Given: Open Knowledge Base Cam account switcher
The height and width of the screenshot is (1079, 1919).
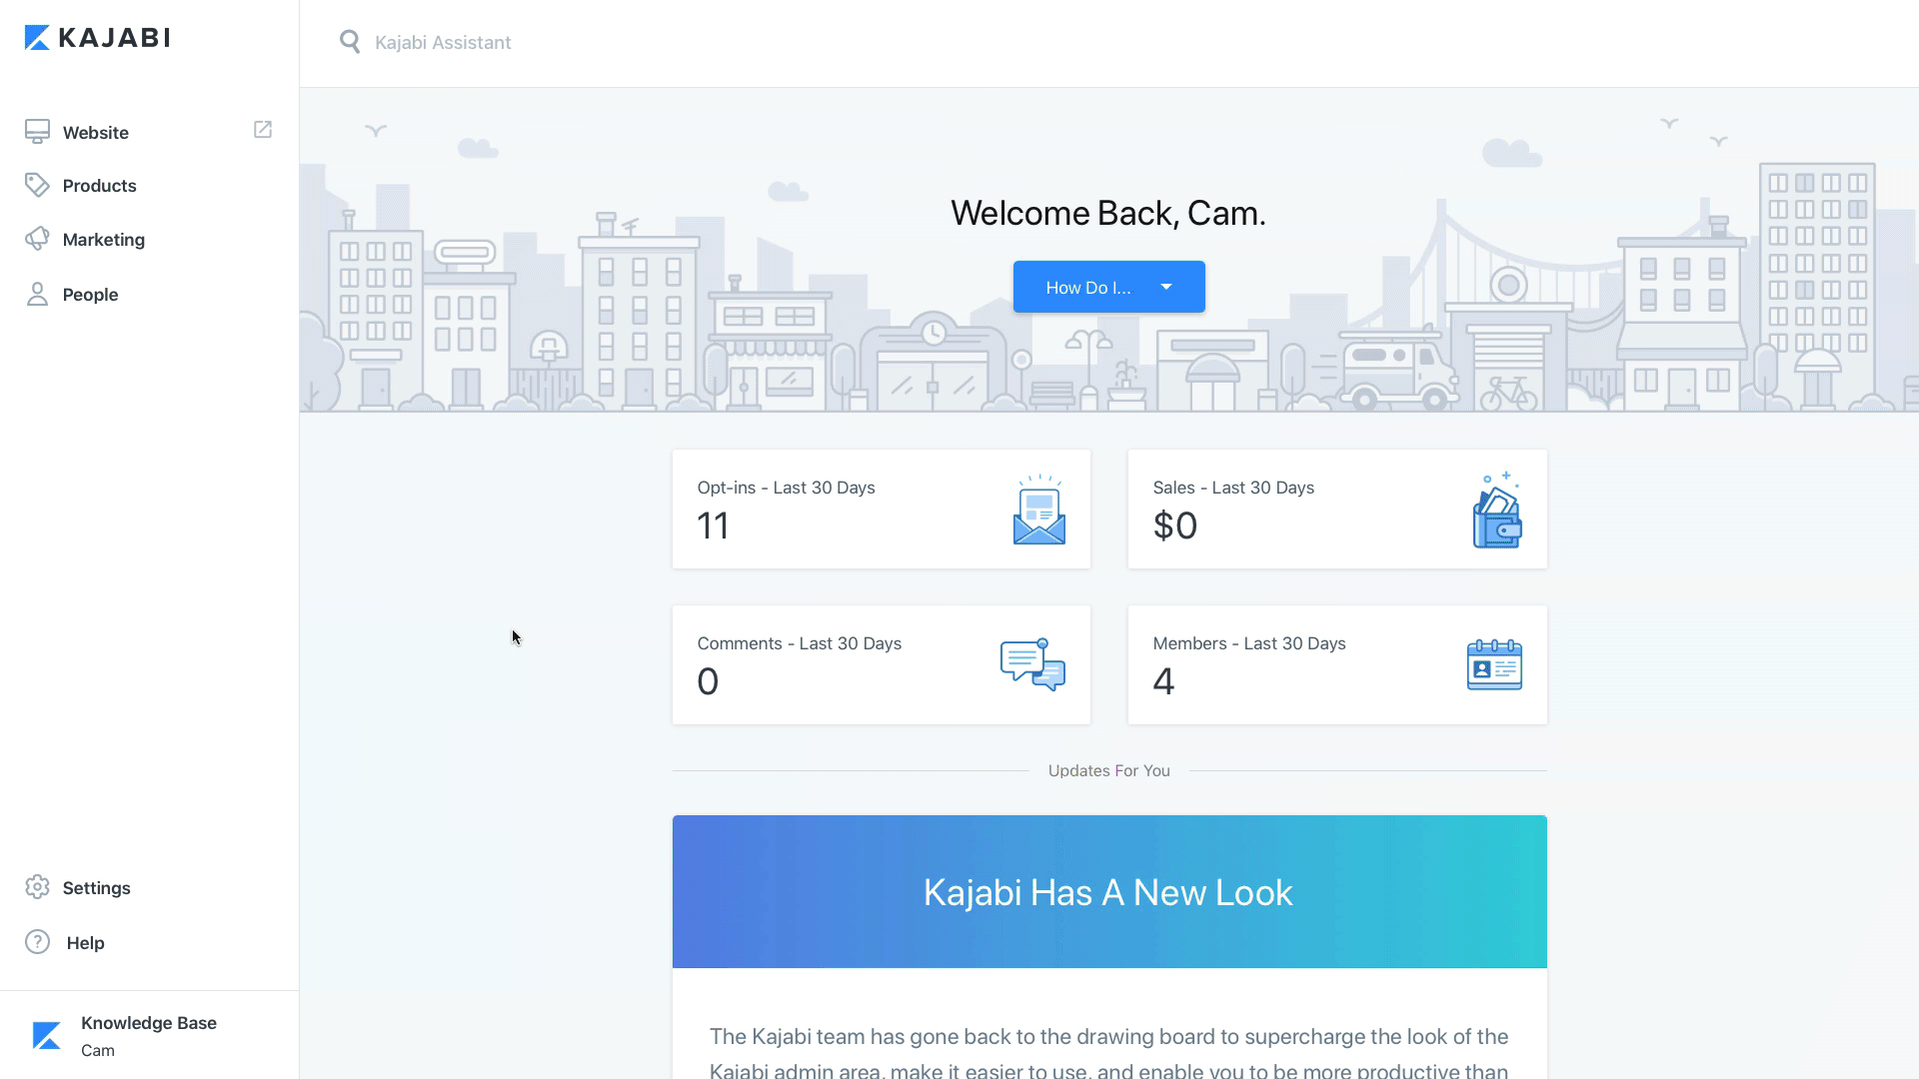Looking at the screenshot, I should pyautogui.click(x=149, y=1035).
